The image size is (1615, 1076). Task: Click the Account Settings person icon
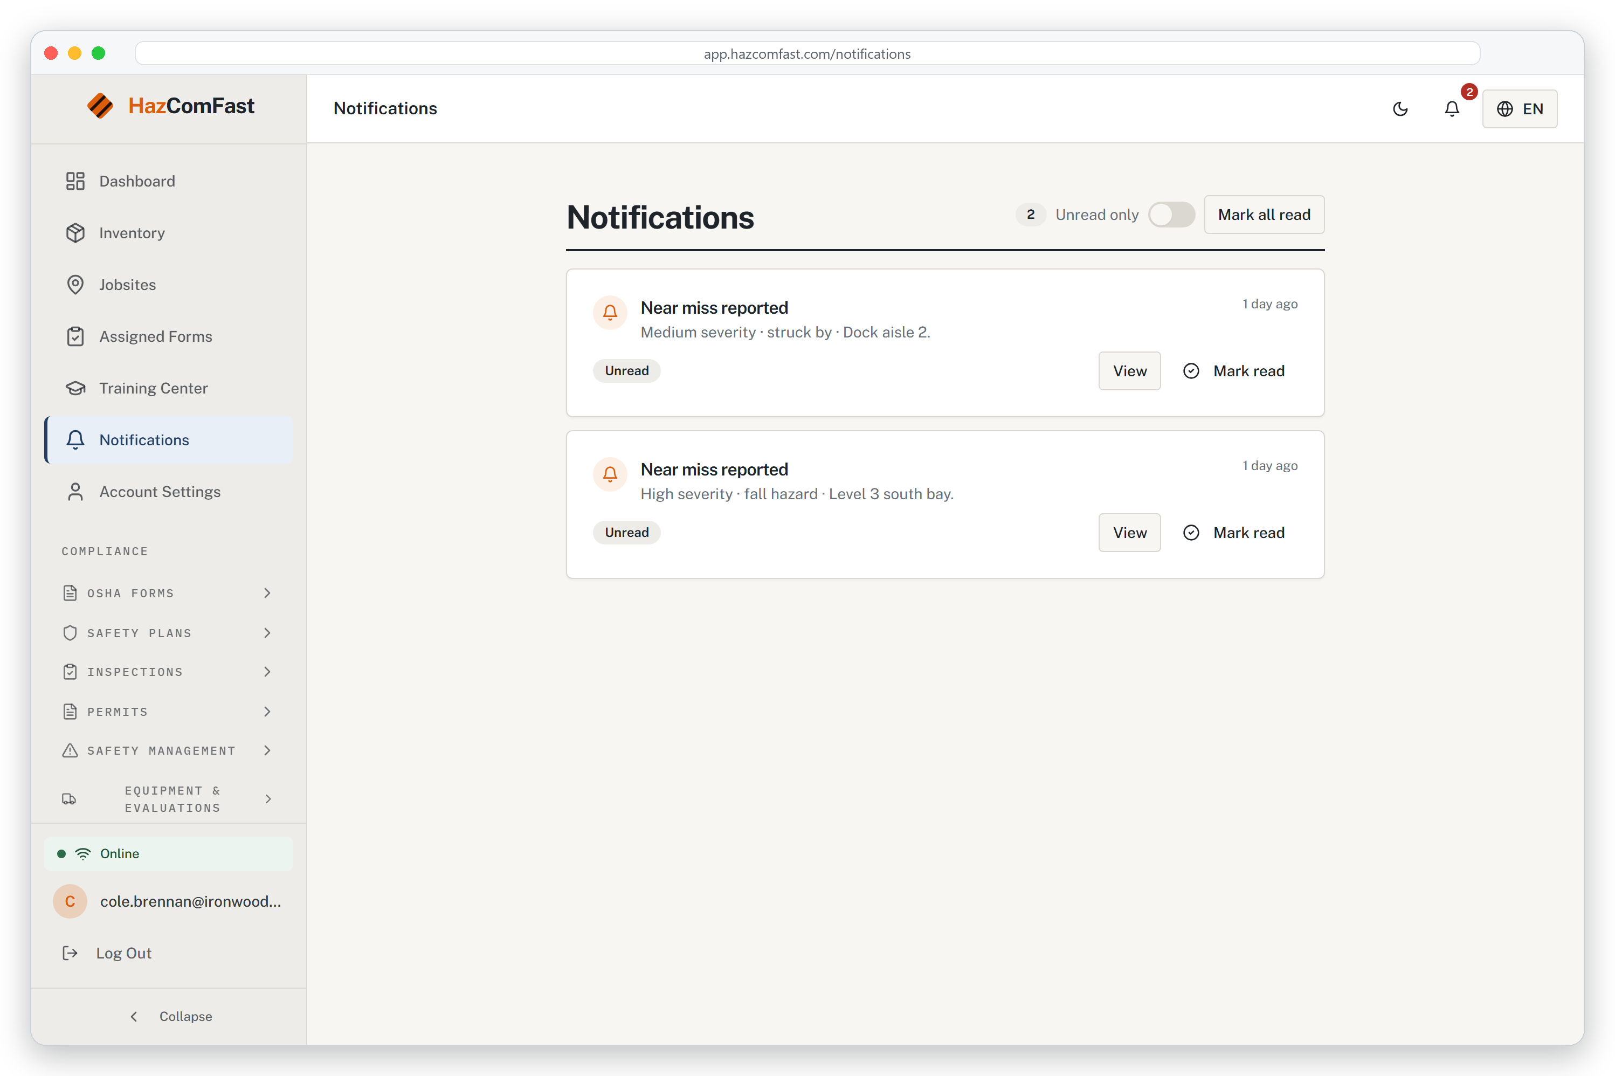(75, 492)
